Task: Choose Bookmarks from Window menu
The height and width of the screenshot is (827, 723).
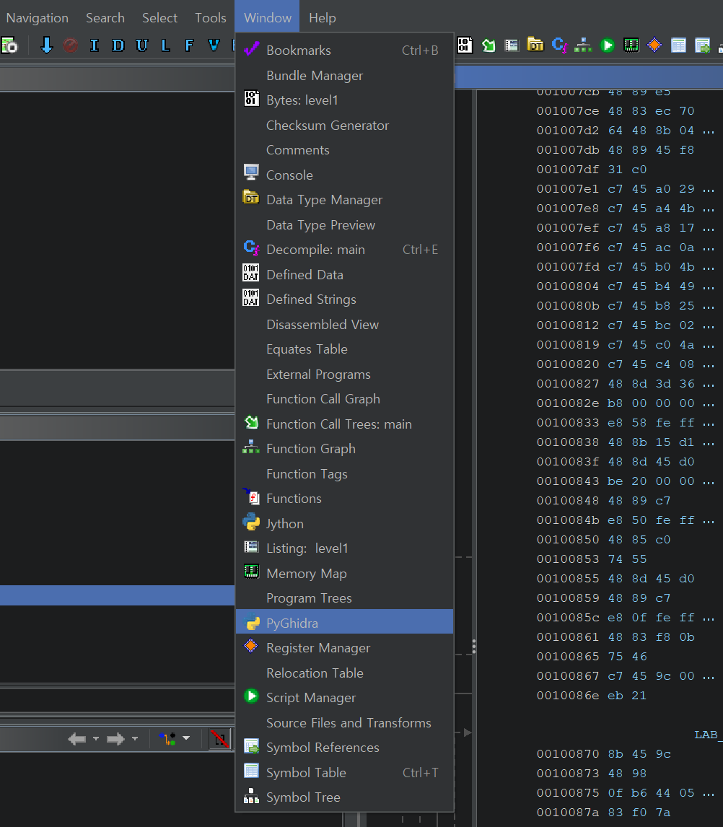Action: [x=344, y=50]
